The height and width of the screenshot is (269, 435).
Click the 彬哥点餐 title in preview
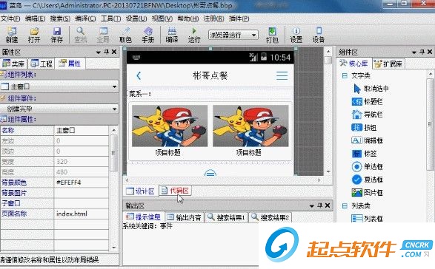[210, 75]
